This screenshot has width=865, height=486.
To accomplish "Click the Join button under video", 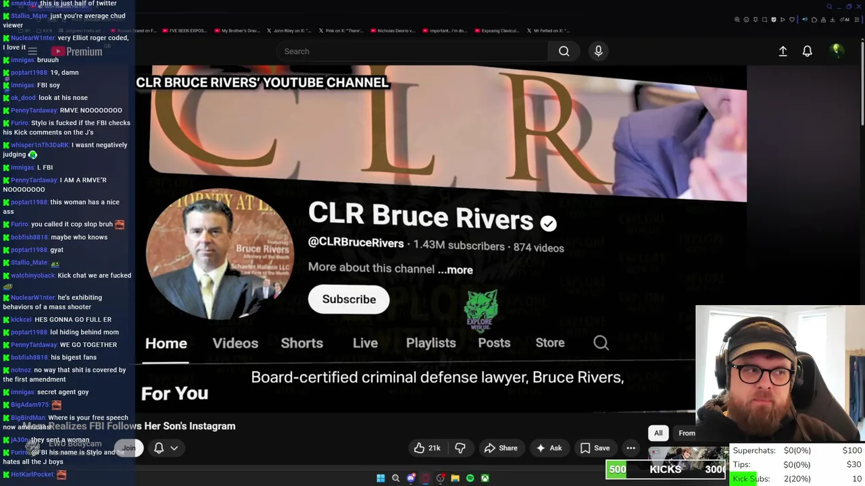I will pos(128,448).
